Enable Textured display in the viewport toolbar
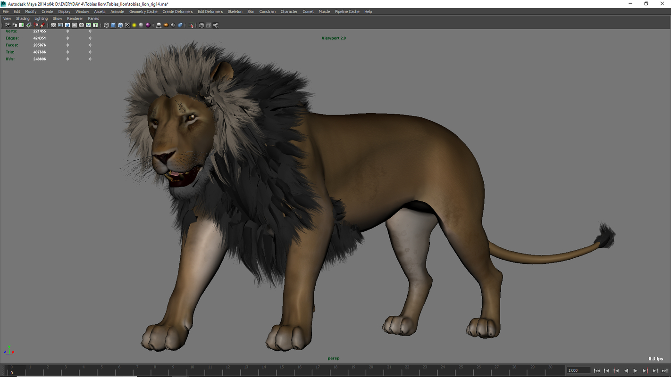The width and height of the screenshot is (671, 377). tap(128, 25)
